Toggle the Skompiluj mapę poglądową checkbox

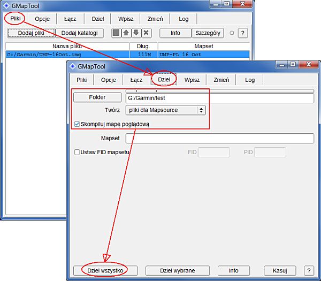(x=77, y=124)
